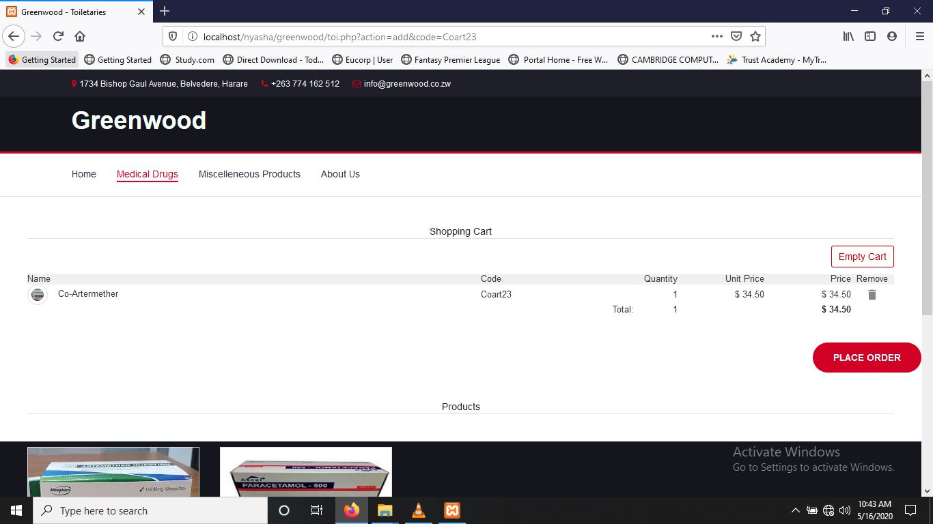Open page actions three-dots menu

[x=716, y=36]
